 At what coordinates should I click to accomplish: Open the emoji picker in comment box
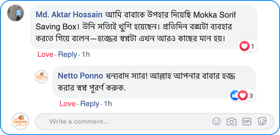(217, 121)
